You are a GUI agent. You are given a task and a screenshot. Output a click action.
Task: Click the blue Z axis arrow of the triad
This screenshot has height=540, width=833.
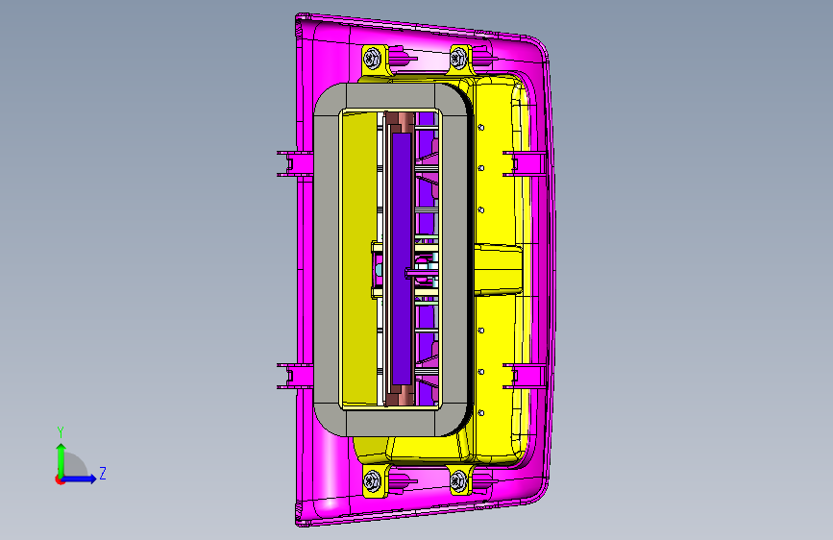pyautogui.click(x=80, y=479)
